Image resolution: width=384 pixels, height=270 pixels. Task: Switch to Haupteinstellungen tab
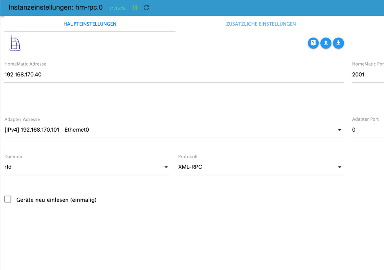pos(90,24)
